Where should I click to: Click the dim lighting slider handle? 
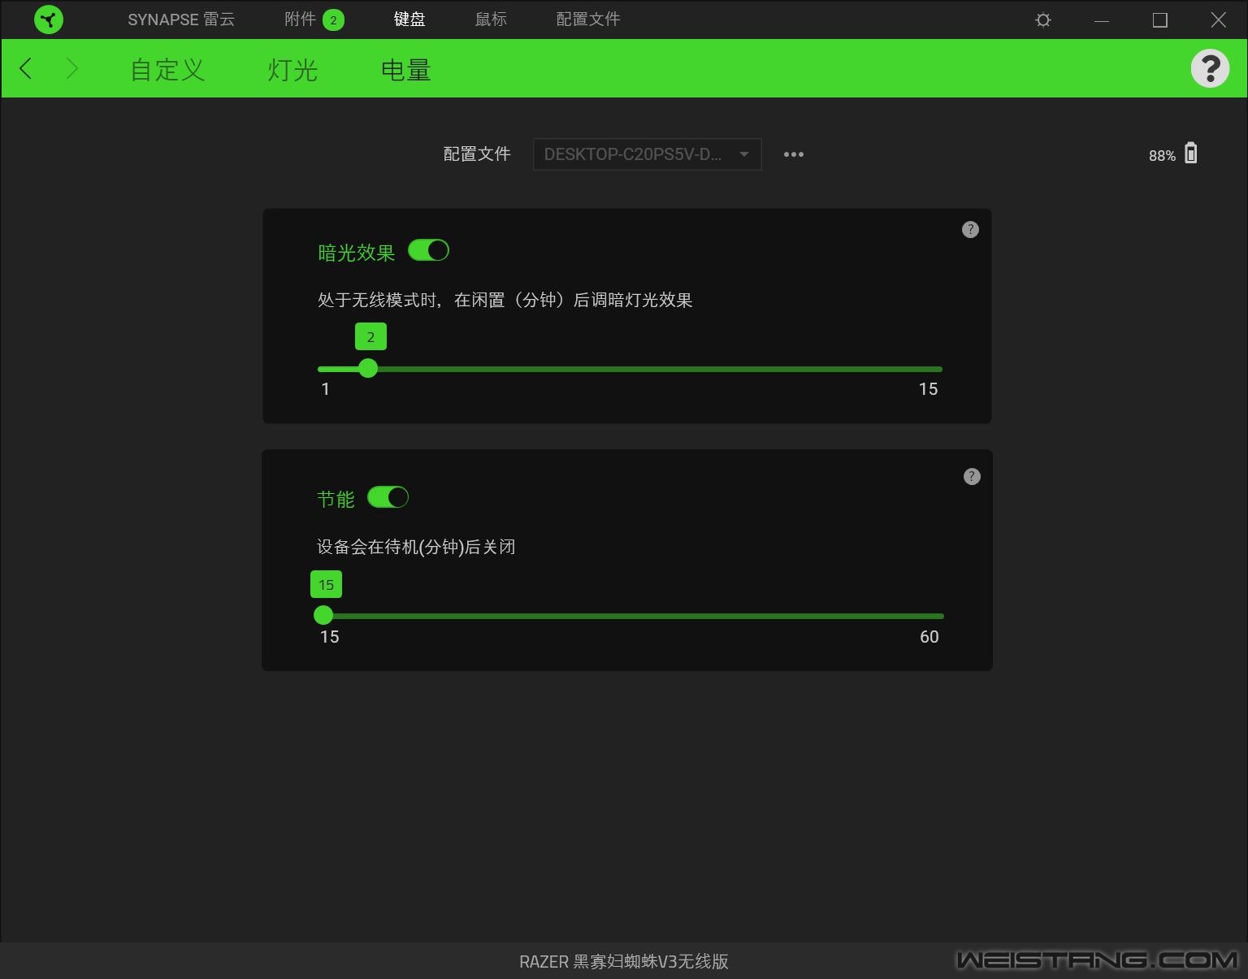click(368, 368)
